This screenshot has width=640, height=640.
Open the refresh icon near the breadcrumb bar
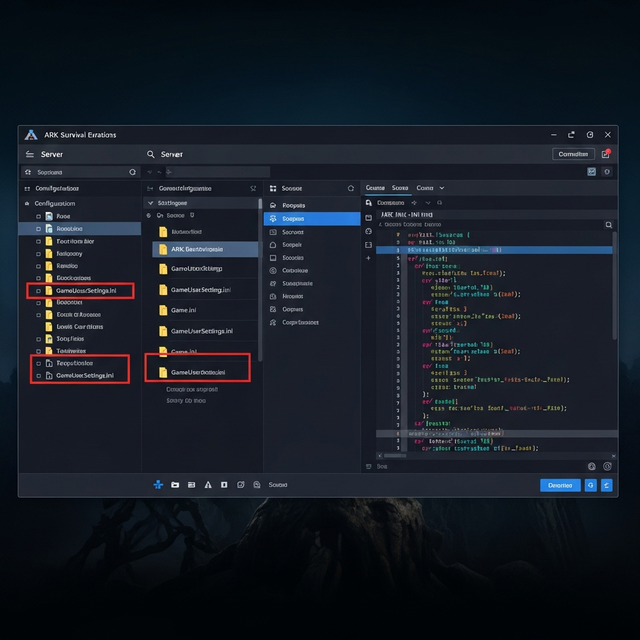(132, 172)
